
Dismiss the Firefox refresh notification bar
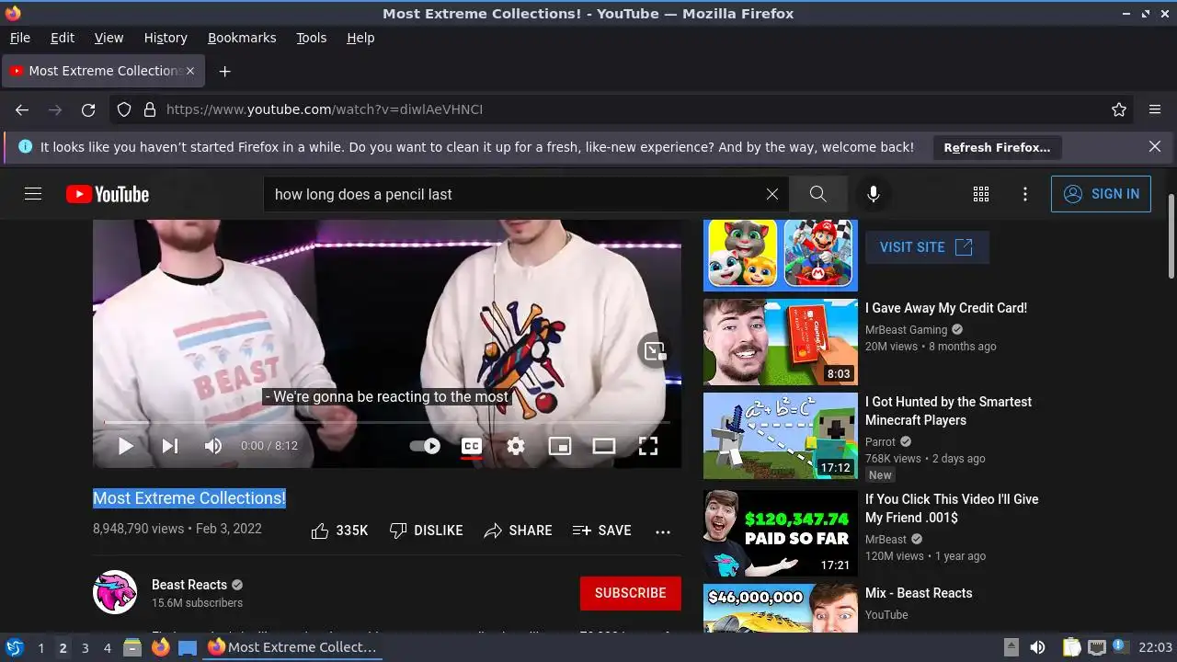tap(1155, 146)
